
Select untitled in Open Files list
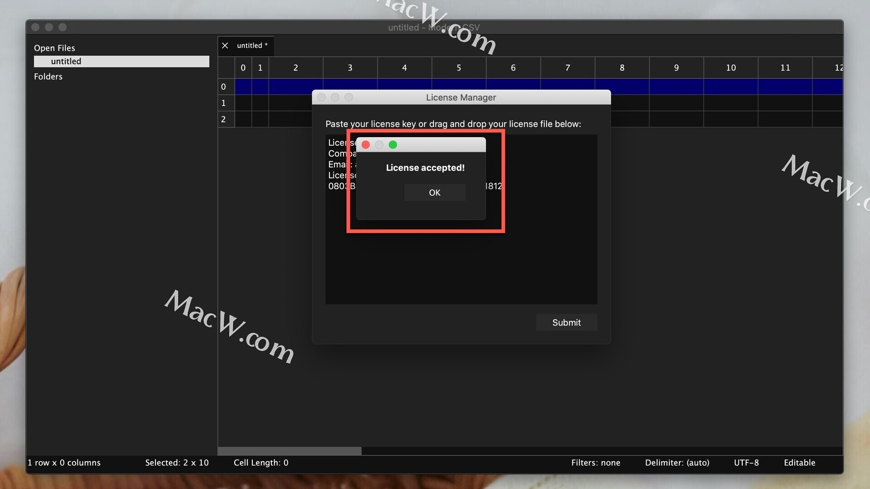121,61
